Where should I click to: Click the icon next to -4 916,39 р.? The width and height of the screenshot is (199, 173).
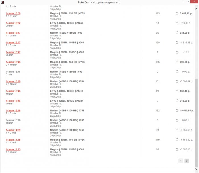(177, 42)
